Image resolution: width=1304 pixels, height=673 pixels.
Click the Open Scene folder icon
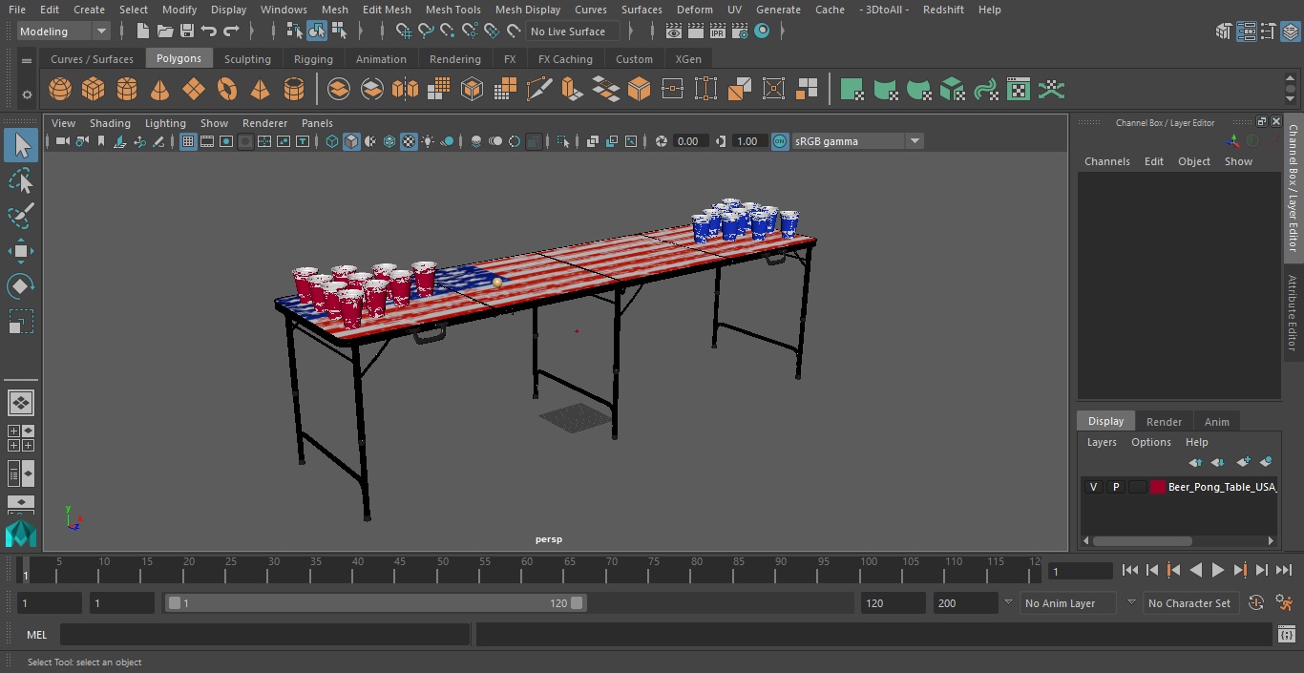click(165, 32)
